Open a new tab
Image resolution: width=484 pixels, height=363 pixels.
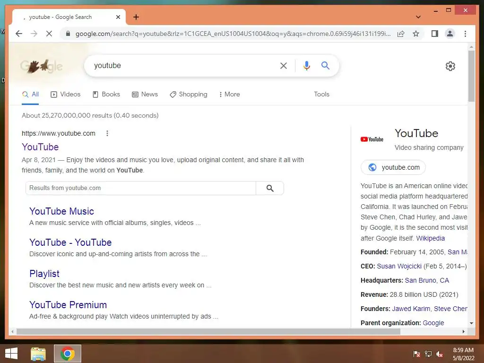(x=136, y=17)
